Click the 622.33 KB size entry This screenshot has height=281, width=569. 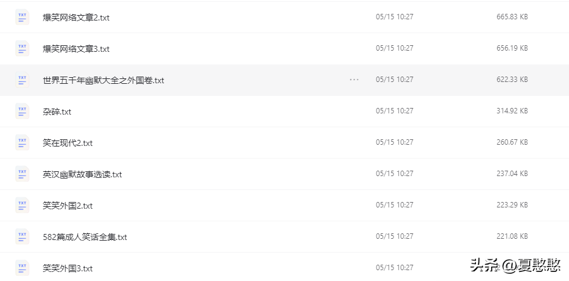512,80
